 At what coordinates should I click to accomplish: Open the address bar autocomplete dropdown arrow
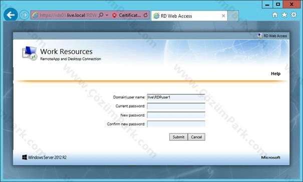tap(107, 15)
